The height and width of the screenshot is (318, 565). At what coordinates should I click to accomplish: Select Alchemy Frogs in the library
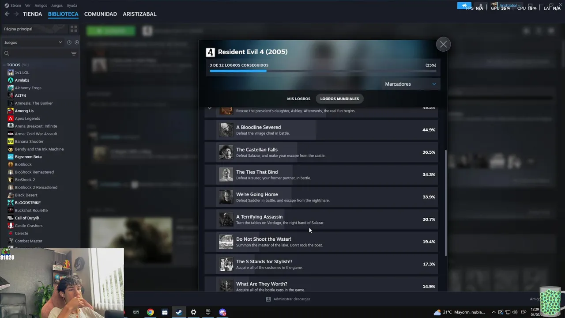coord(28,88)
